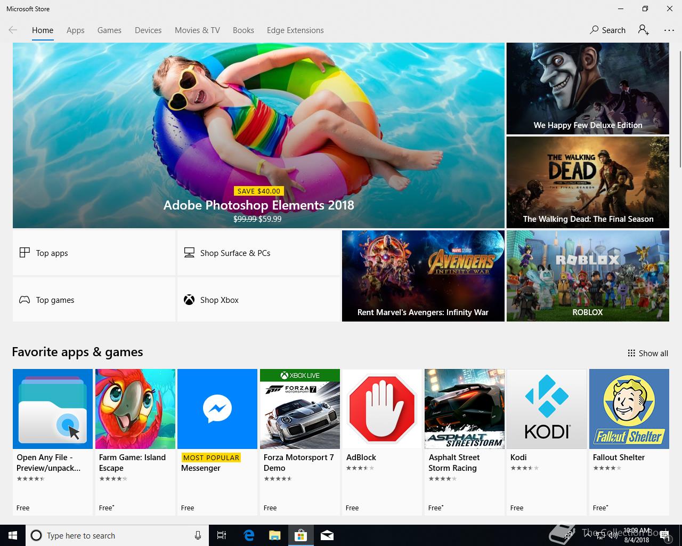The image size is (682, 546).
Task: Click the Open Any File title text
Action: point(48,463)
